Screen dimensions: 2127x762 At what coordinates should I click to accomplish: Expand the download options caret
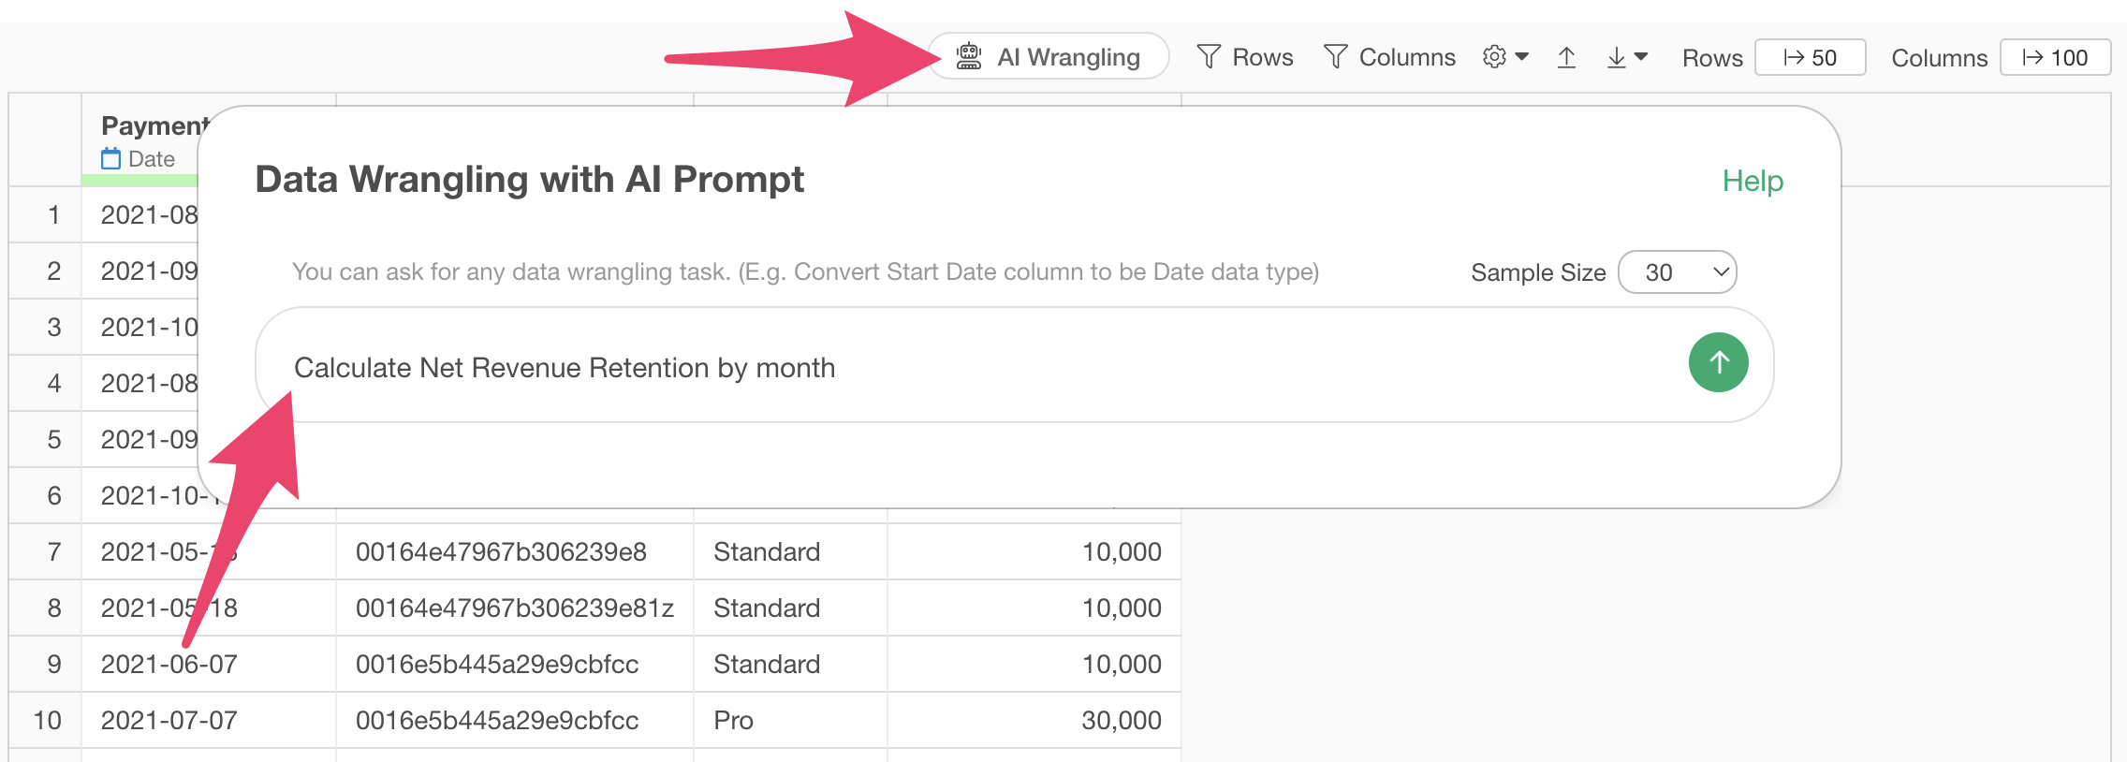(1641, 57)
